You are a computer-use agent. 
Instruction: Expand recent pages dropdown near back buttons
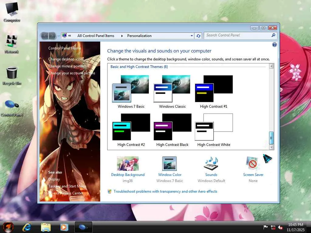[59, 36]
